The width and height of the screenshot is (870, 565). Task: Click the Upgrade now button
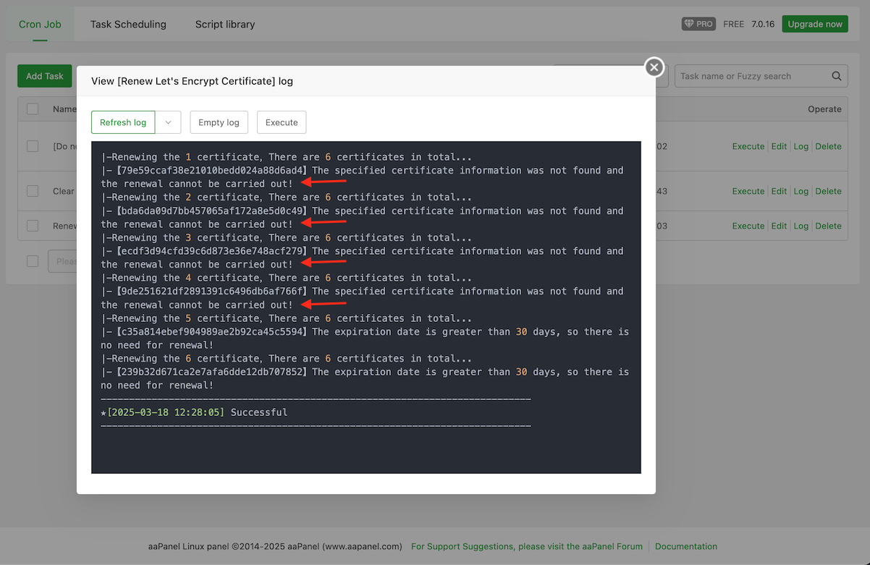(x=814, y=24)
